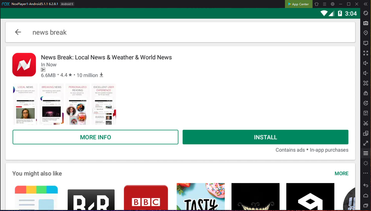The height and width of the screenshot is (211, 371).
Task: Select the keyboard mapping icon
Action: 365,23
